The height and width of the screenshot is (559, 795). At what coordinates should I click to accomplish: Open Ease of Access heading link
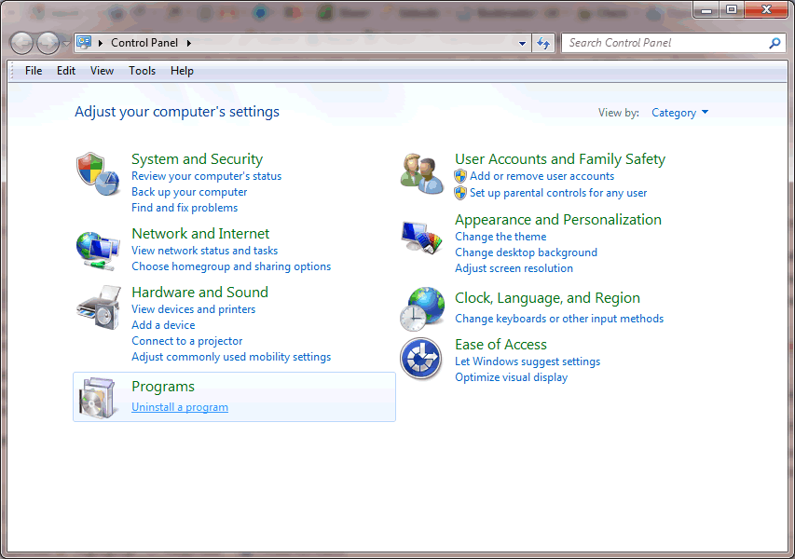click(x=500, y=345)
